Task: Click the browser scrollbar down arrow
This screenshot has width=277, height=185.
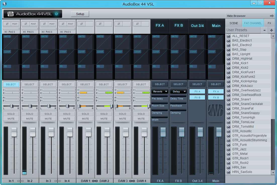Action: (x=273, y=172)
